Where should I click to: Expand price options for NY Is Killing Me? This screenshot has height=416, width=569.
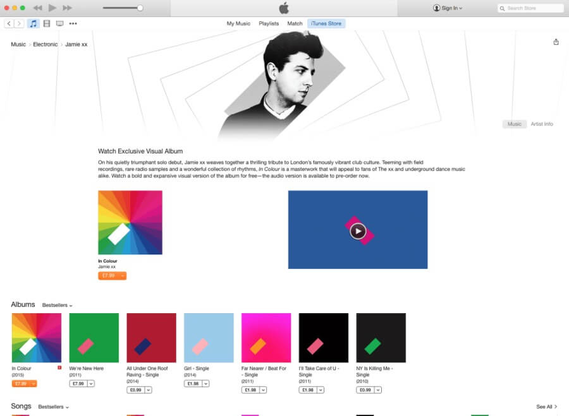[378, 390]
